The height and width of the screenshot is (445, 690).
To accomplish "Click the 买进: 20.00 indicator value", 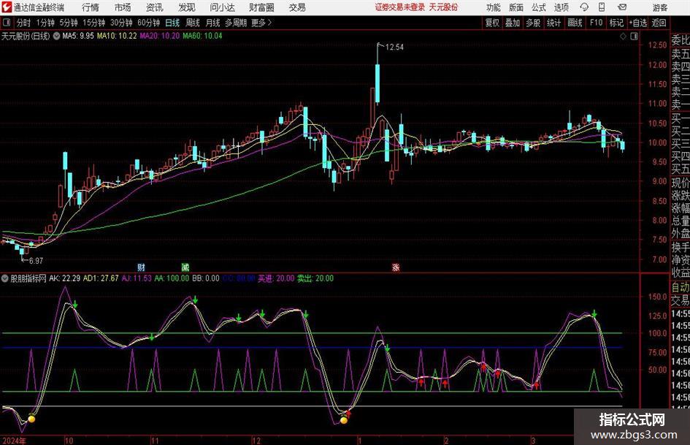I will (x=276, y=278).
